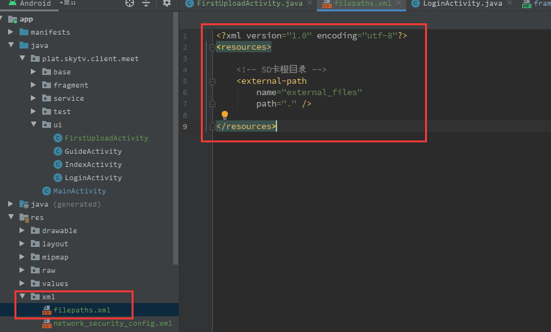Open IndexActivity class in tree
This screenshot has width=551, height=332.
(93, 164)
